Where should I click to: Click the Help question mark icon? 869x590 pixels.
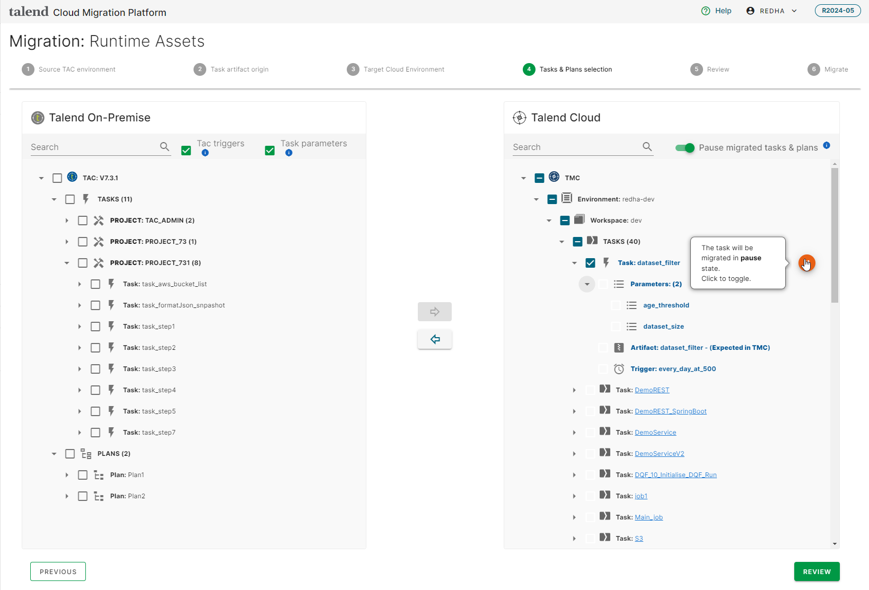pos(706,11)
